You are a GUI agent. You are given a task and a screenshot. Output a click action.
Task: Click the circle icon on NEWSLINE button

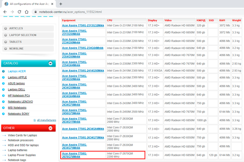tap(6, 48)
